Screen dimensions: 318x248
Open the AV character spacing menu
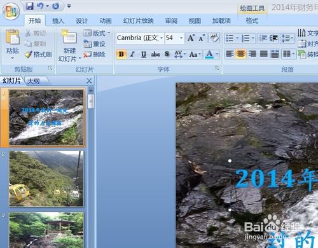pyautogui.click(x=180, y=54)
